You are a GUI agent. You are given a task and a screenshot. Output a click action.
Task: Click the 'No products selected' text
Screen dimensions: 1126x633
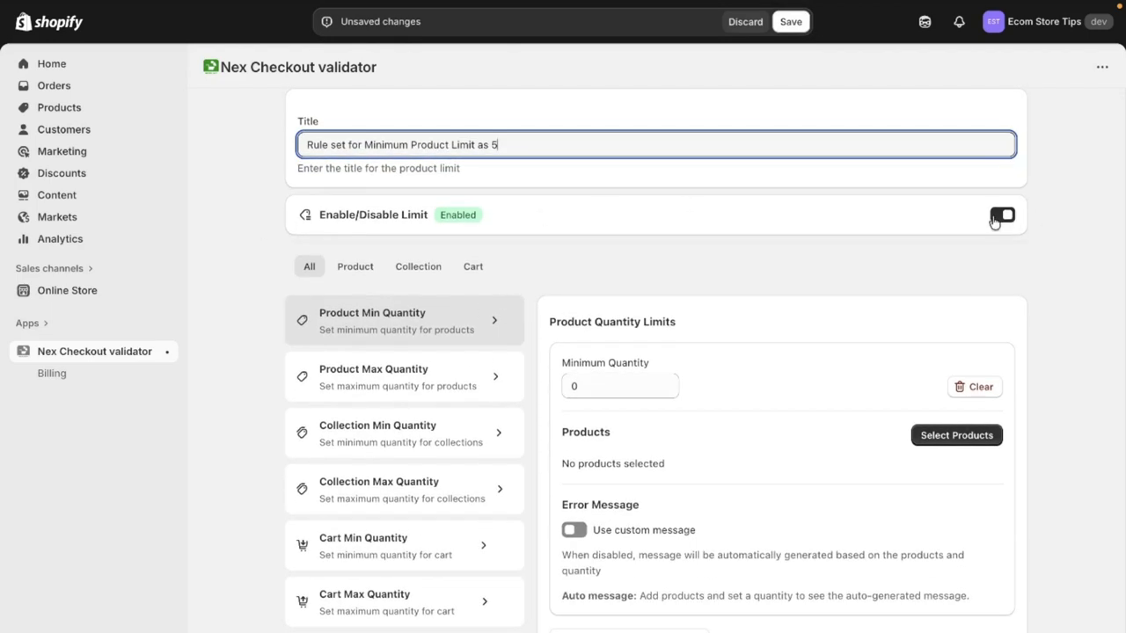click(x=613, y=463)
